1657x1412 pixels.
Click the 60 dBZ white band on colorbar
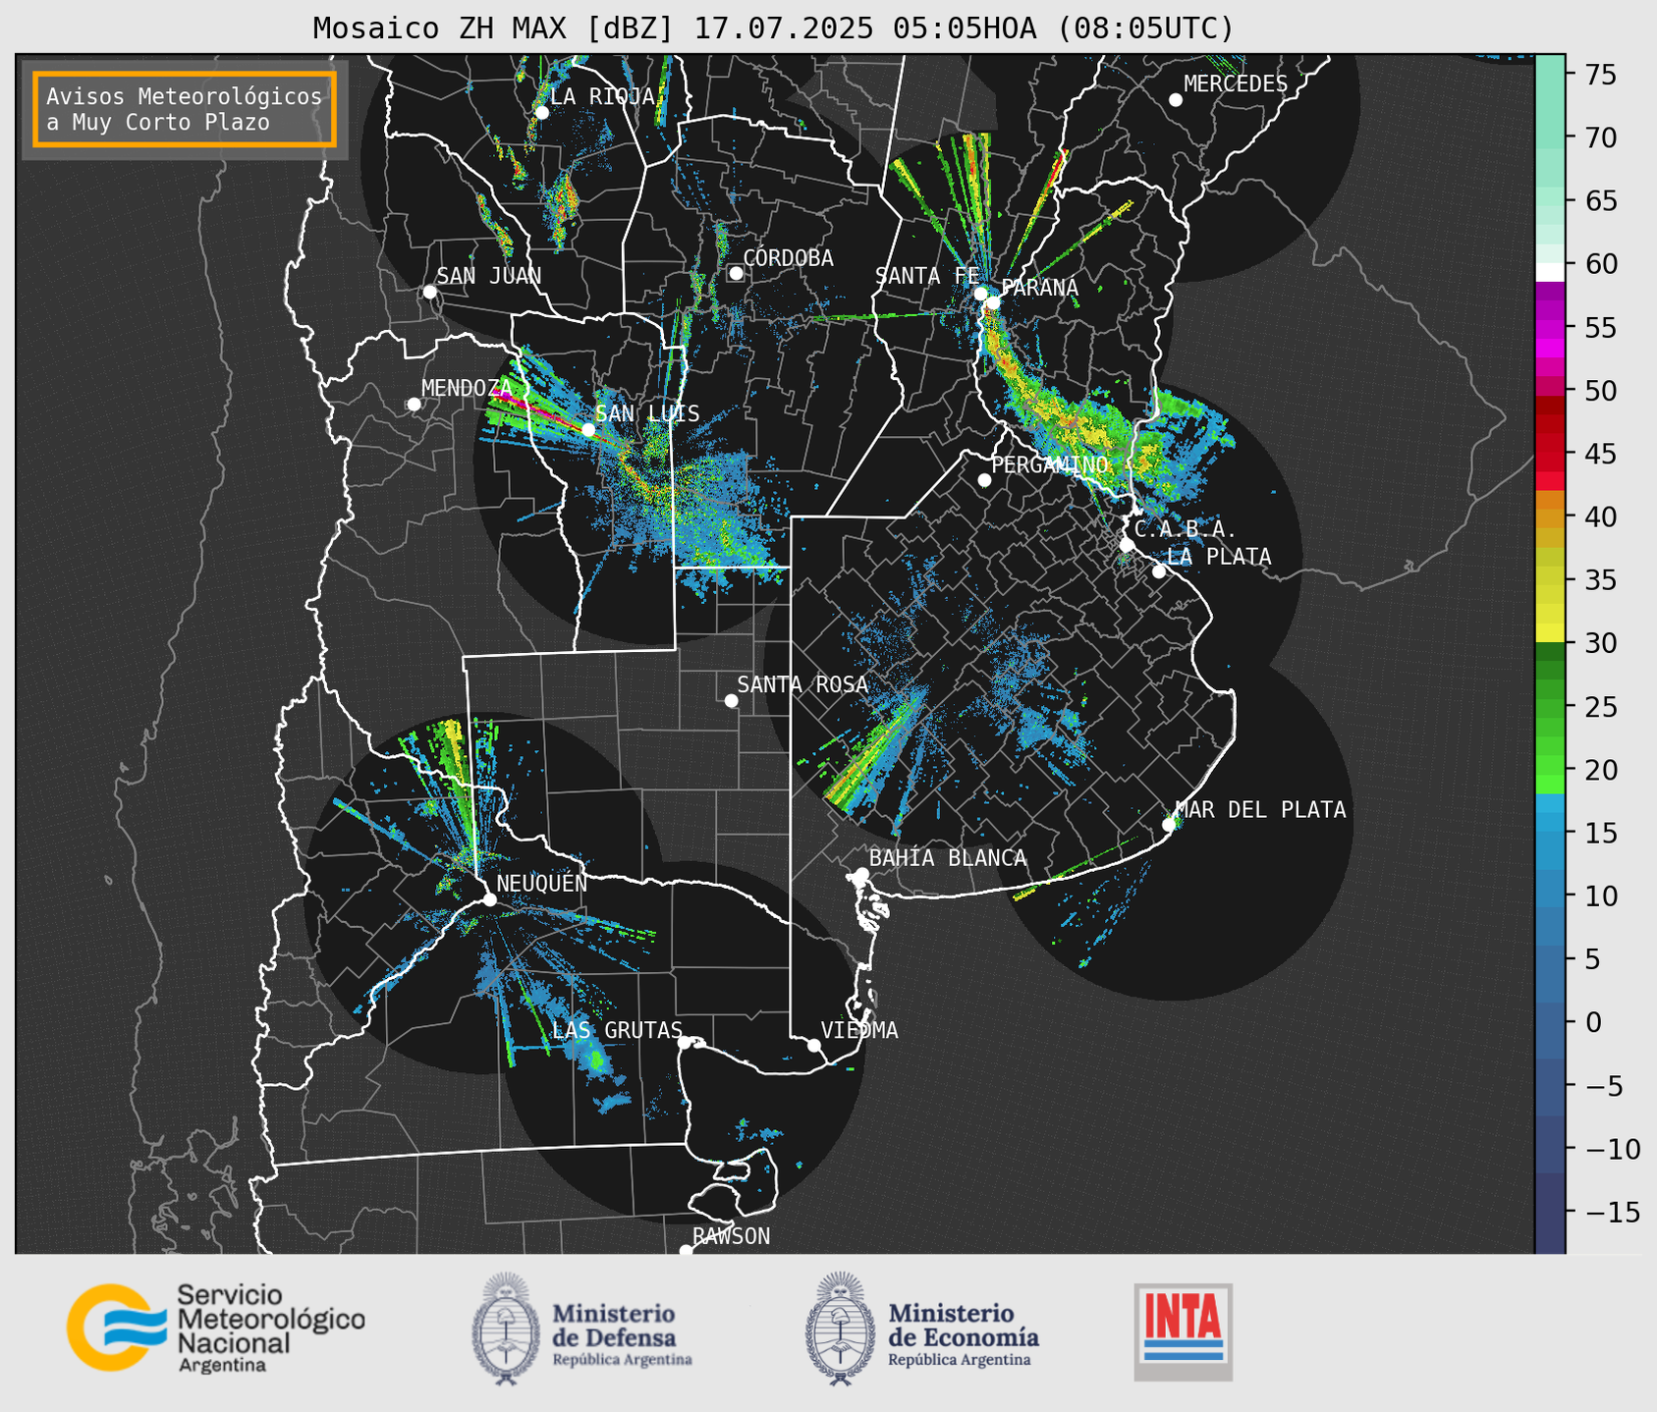tap(1550, 271)
